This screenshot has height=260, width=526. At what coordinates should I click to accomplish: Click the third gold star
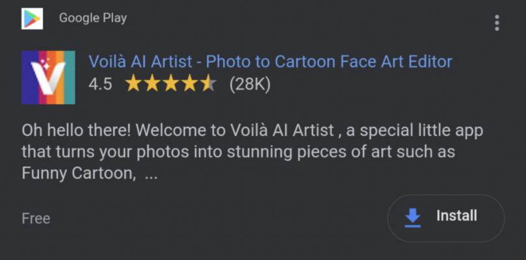coord(171,83)
